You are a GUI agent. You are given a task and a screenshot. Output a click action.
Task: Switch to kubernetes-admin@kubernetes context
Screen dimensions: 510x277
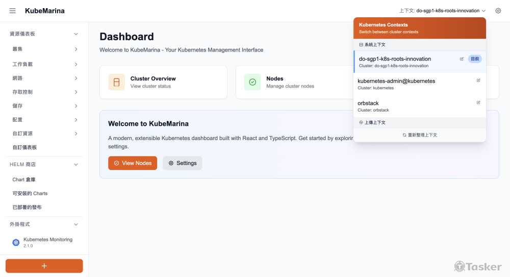tap(420, 84)
